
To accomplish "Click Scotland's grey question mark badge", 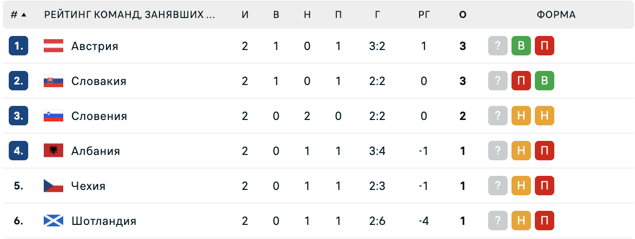I will 498,221.
